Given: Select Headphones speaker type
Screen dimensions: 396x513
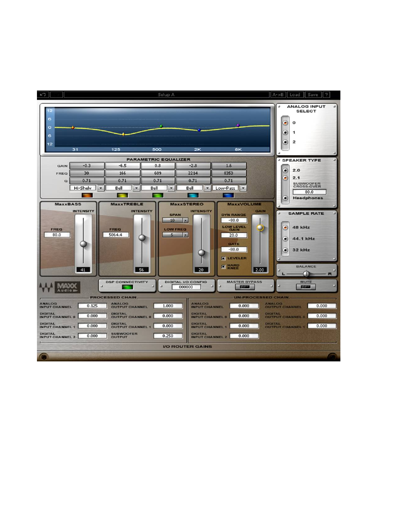Looking at the screenshot, I should (285, 198).
